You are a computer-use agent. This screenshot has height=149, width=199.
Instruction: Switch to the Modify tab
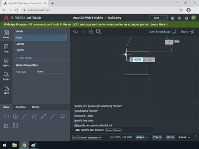click(x=36, y=107)
